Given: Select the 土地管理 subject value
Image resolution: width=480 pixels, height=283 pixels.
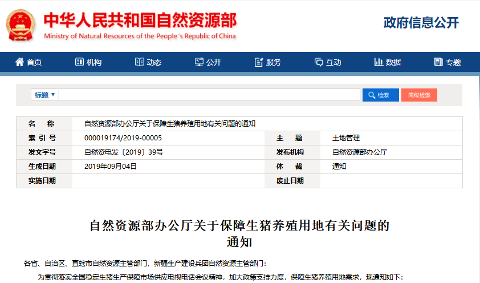Looking at the screenshot, I should click(x=346, y=138).
